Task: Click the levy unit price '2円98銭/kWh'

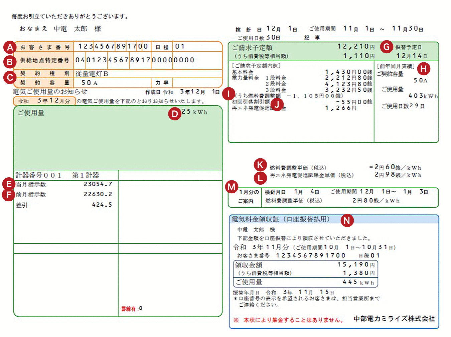Action: [398, 175]
